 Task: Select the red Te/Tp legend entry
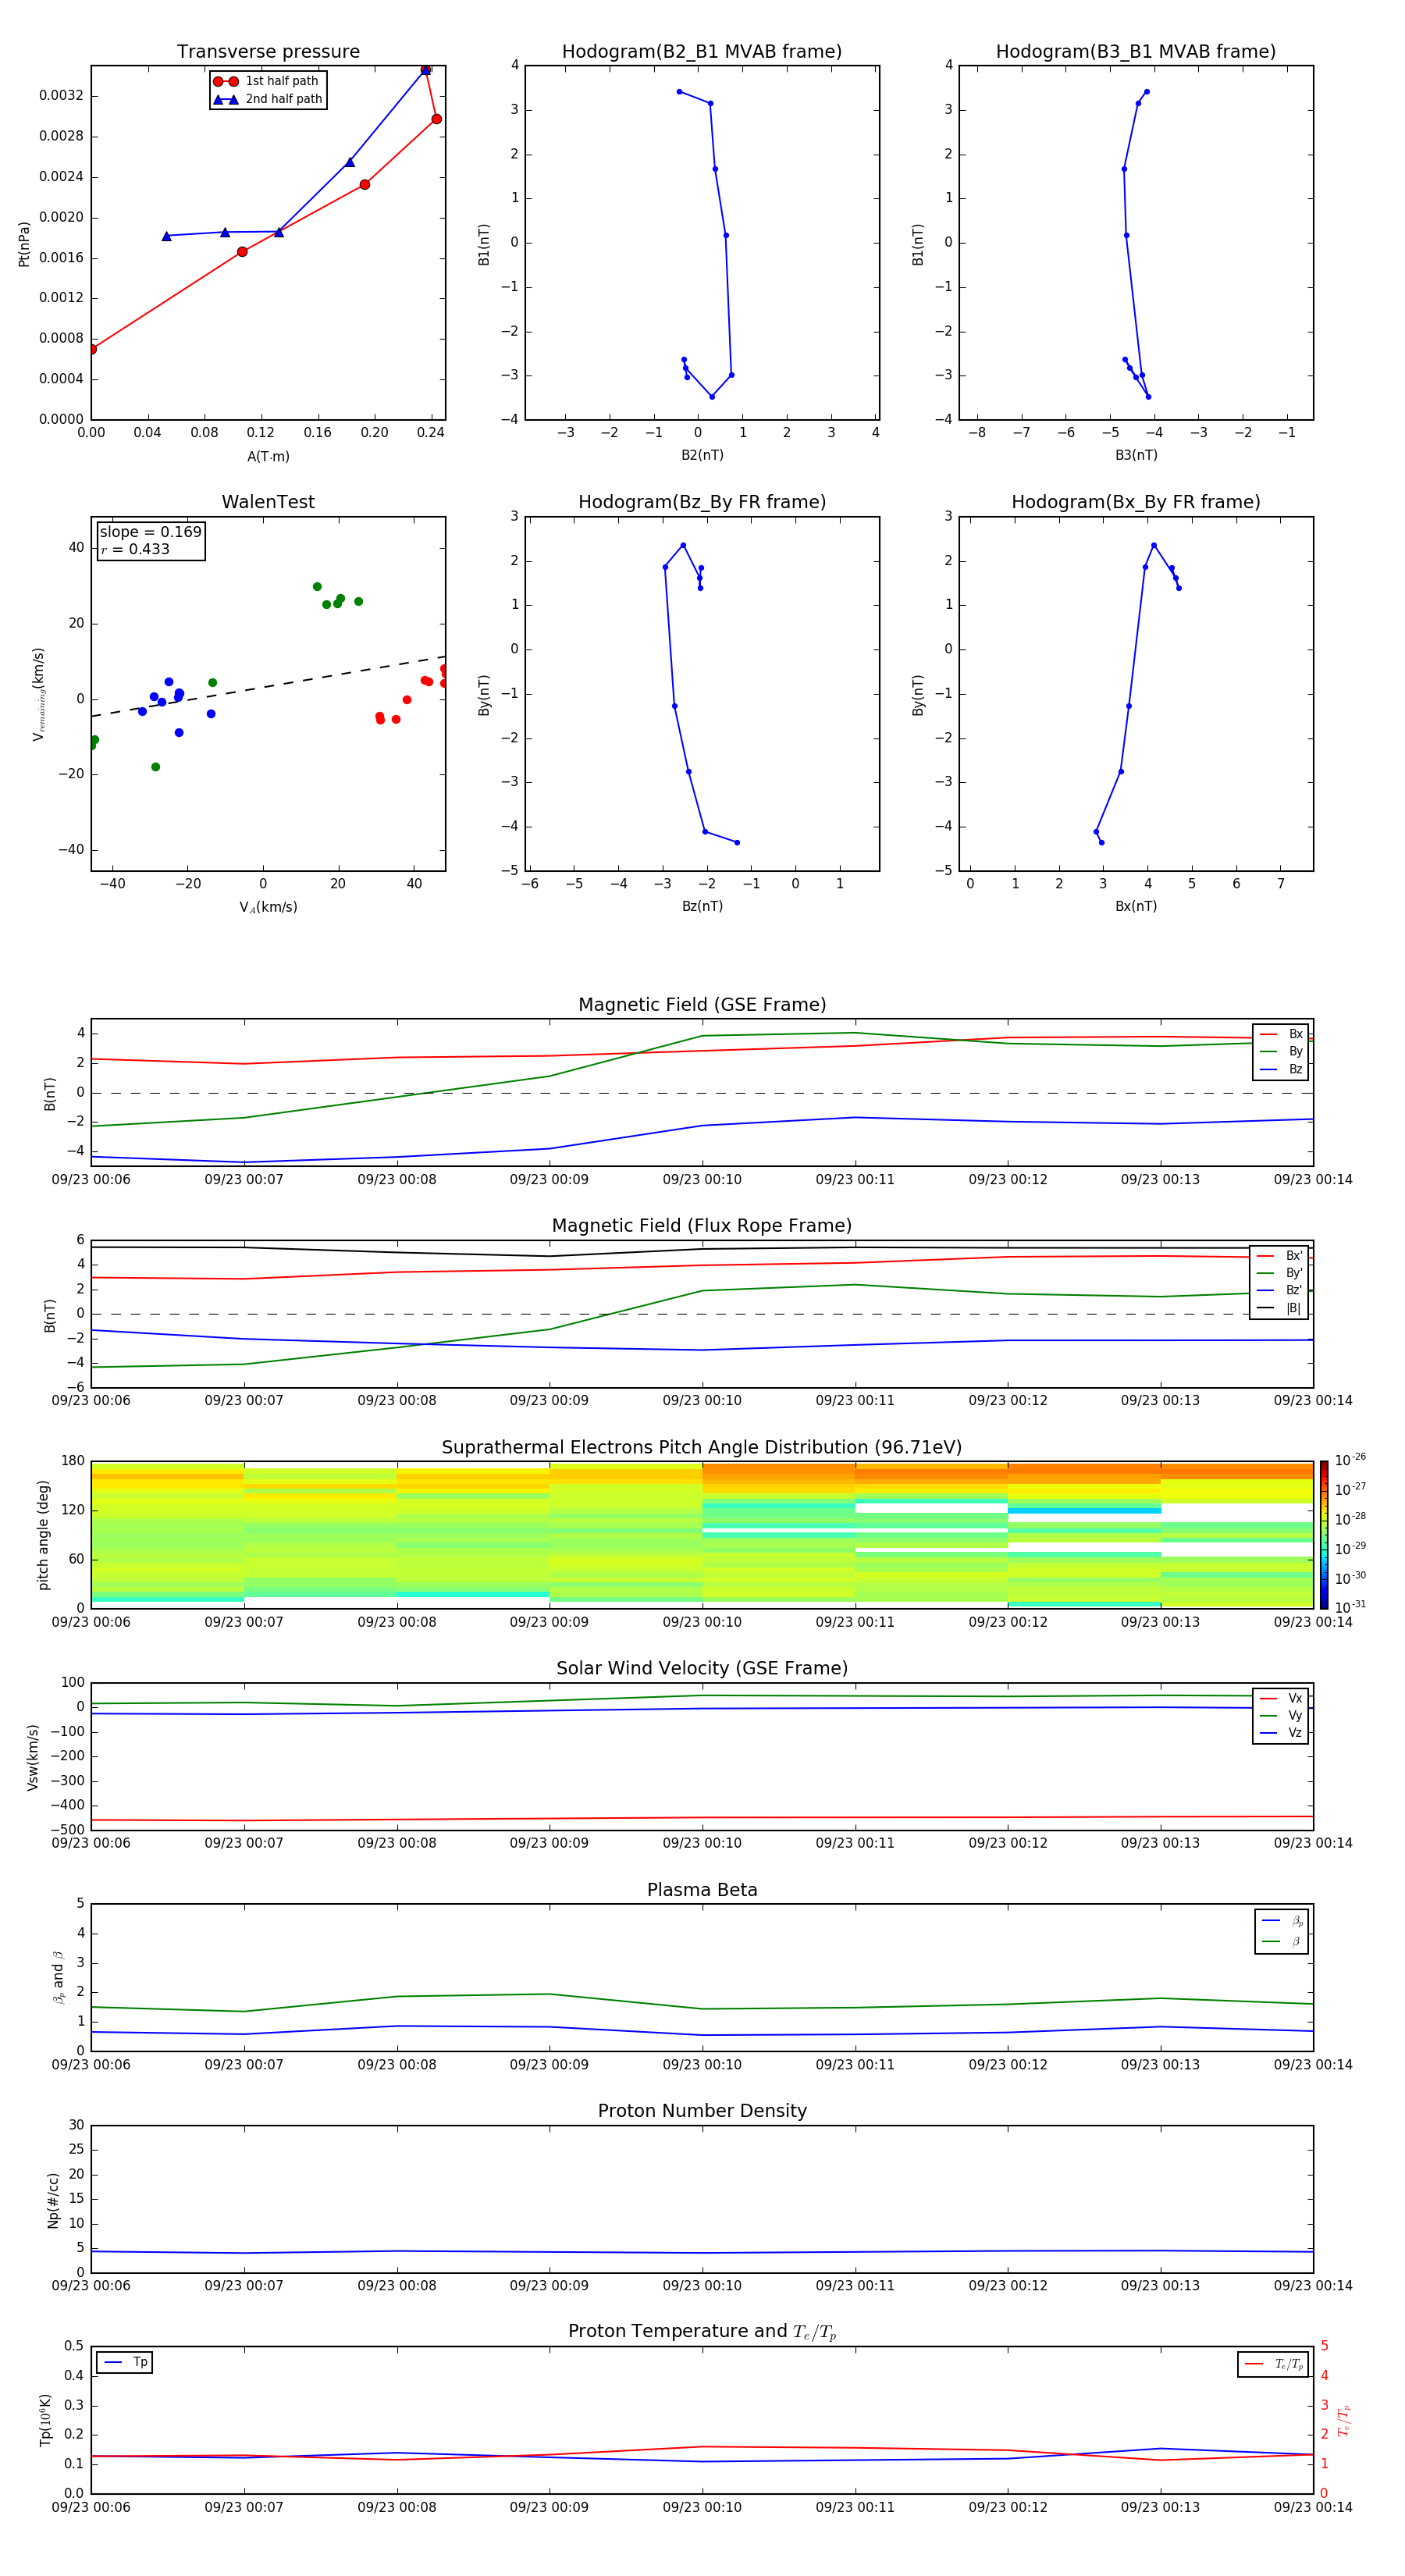click(1274, 2364)
